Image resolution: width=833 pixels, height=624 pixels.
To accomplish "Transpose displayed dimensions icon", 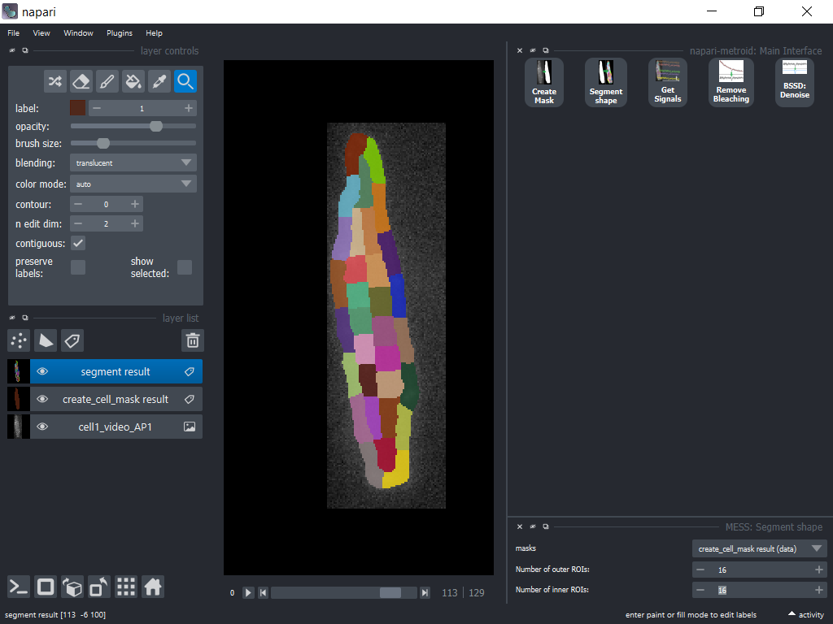I will (x=98, y=587).
